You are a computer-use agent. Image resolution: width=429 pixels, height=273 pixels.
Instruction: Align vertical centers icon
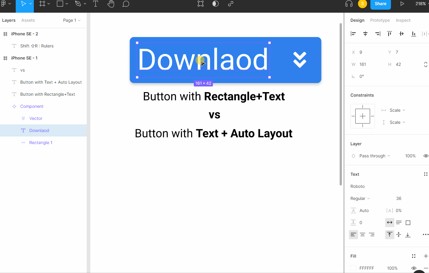click(402, 34)
